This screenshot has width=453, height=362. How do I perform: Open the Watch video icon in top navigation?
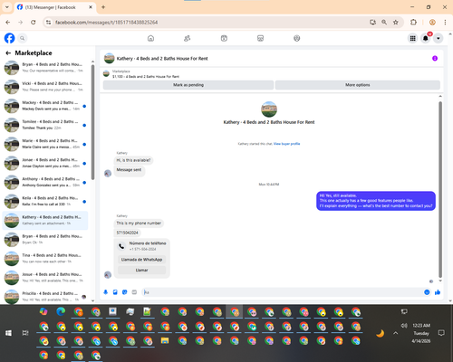click(224, 38)
